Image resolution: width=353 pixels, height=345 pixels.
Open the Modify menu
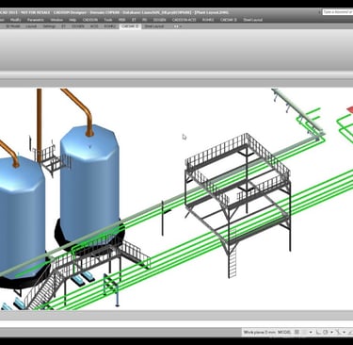(x=16, y=20)
